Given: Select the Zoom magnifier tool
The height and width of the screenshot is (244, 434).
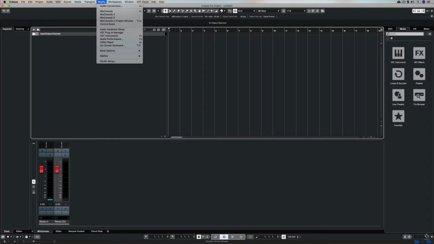Looking at the screenshot, I should click(x=195, y=11).
